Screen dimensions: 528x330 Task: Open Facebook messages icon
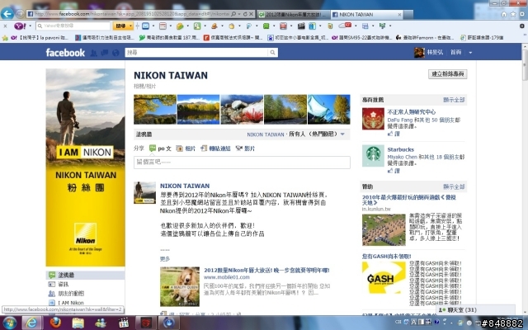click(105, 53)
